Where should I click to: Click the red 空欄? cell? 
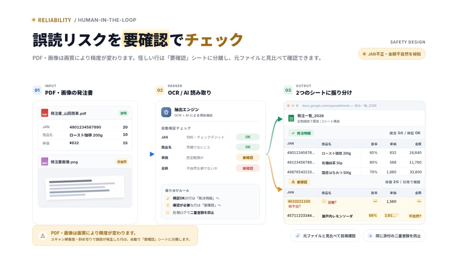(332, 202)
